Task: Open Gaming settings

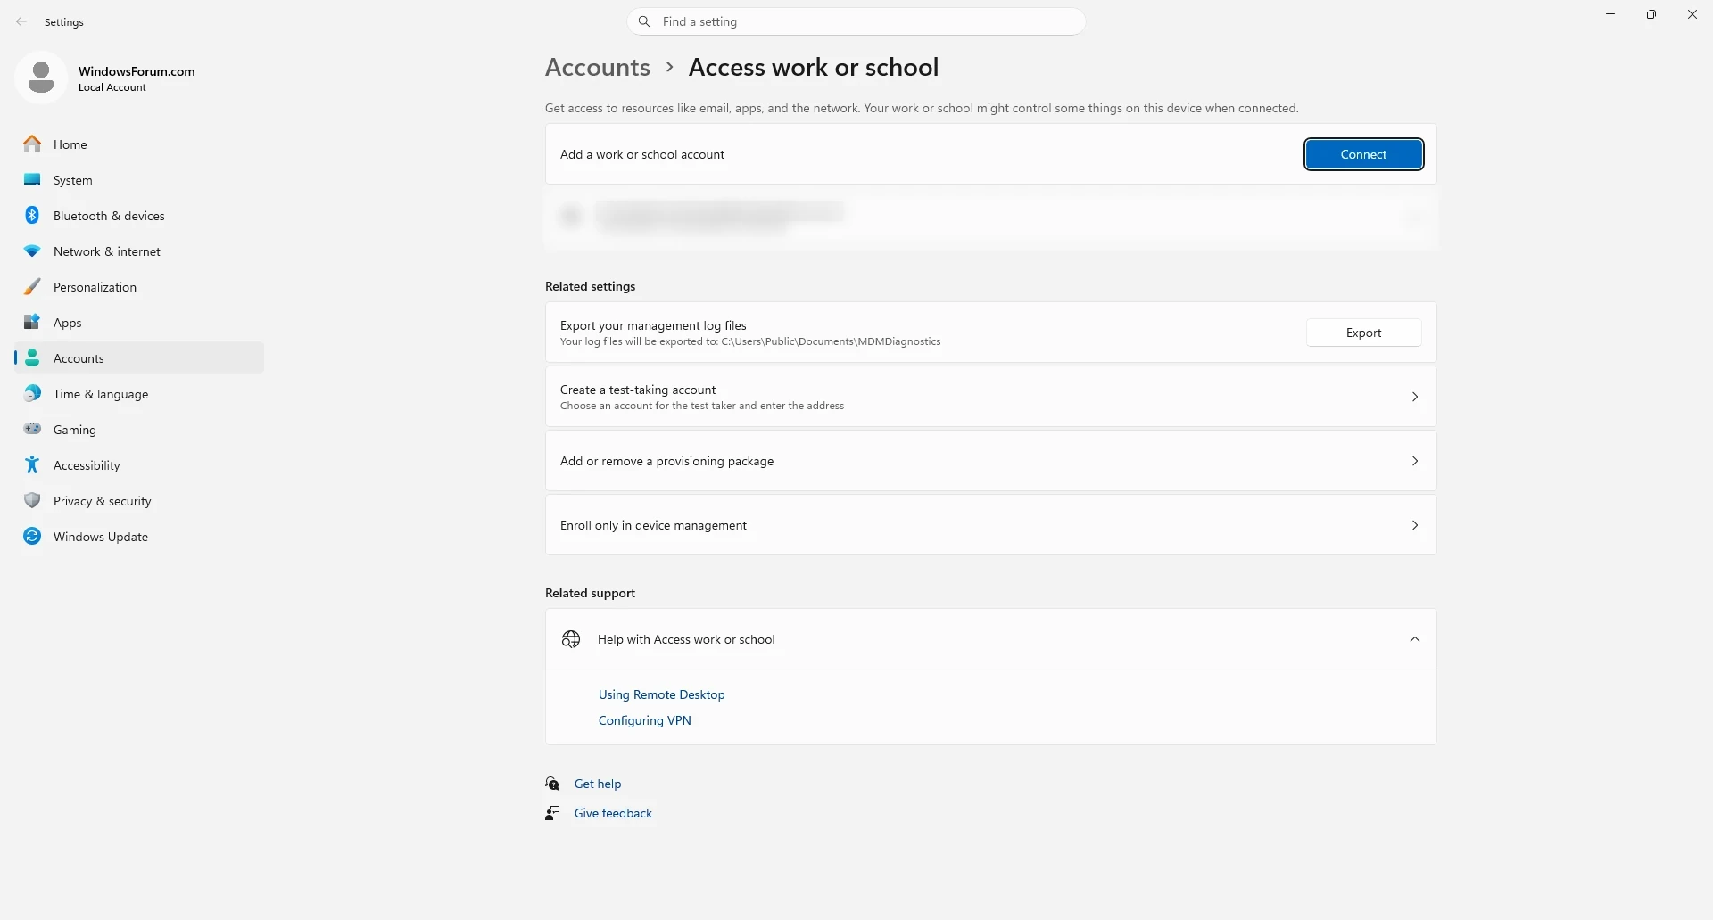Action: [x=139, y=430]
